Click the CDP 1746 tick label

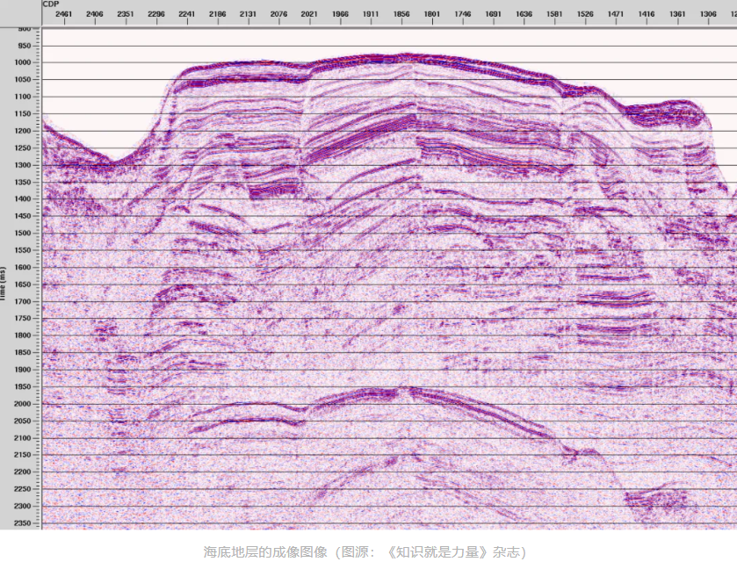pyautogui.click(x=462, y=15)
